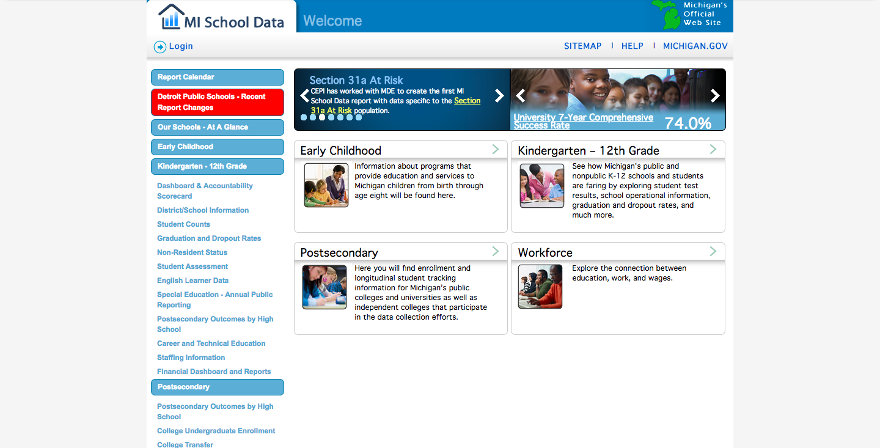Open Staffing Information
This screenshot has width=880, height=448.
[191, 358]
